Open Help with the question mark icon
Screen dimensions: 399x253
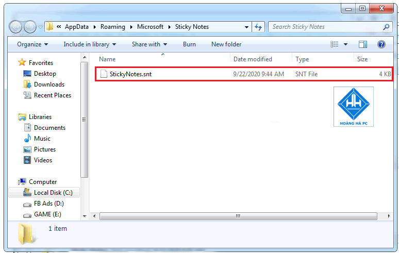pyautogui.click(x=381, y=44)
